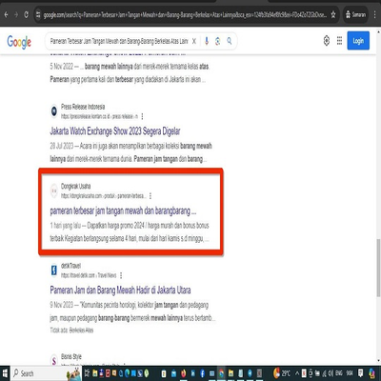Open Facebook icon in taskbar
The width and height of the screenshot is (381, 381).
coord(202,373)
